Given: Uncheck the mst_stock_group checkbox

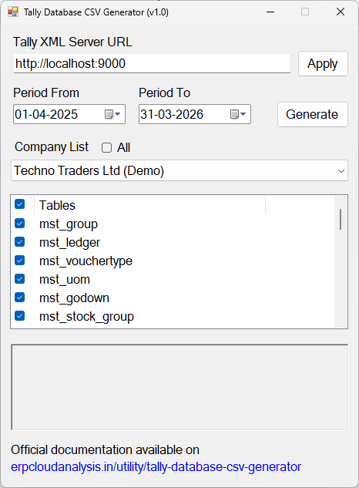Looking at the screenshot, I should coord(19,316).
